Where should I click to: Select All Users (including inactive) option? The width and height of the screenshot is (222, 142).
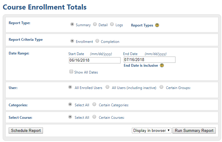click(x=107, y=87)
